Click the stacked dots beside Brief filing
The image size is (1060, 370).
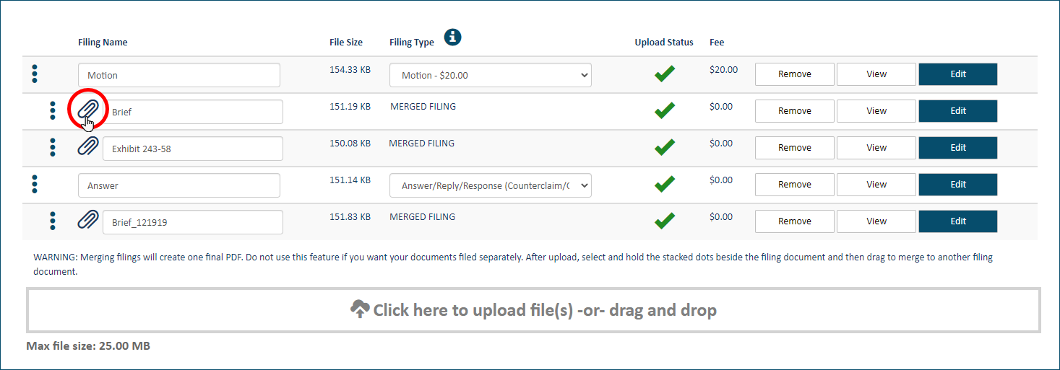click(52, 110)
